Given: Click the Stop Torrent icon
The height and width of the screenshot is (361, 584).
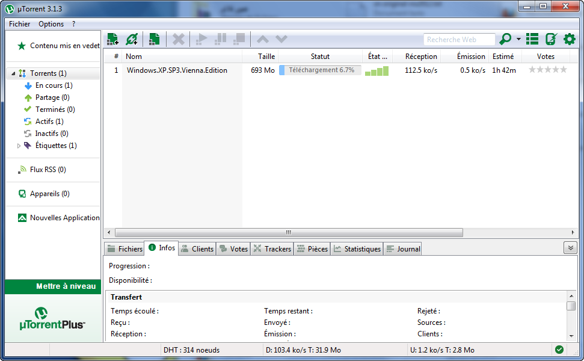Looking at the screenshot, I should 239,39.
